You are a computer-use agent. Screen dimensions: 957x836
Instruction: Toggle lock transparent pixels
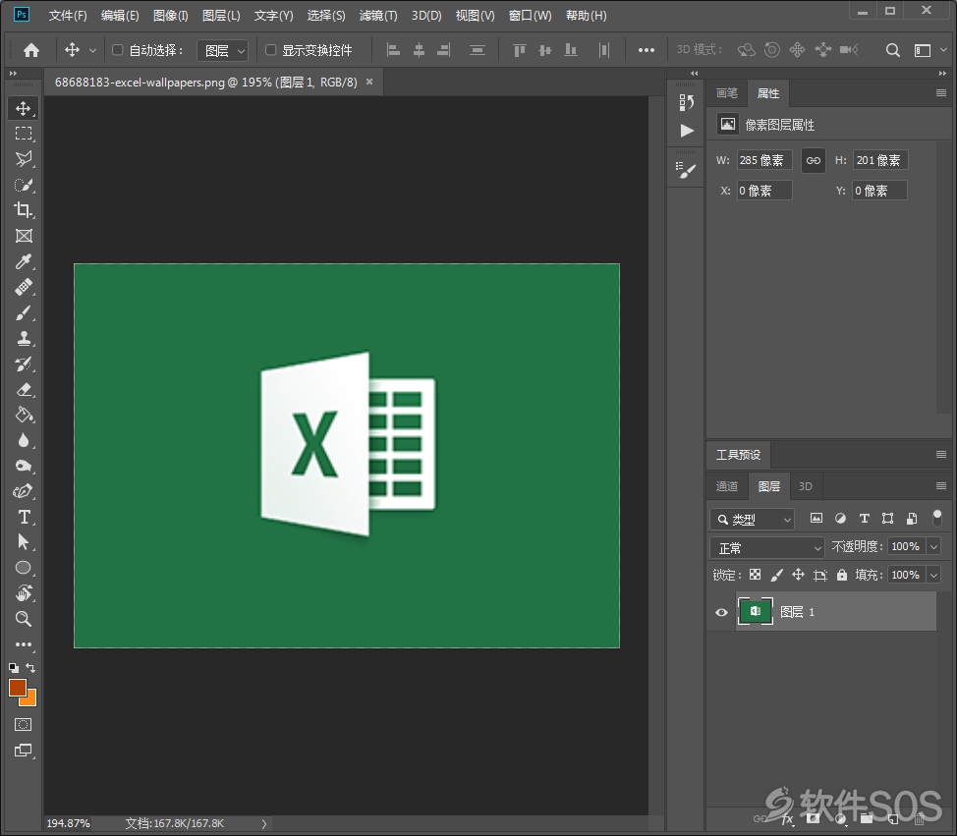point(755,575)
